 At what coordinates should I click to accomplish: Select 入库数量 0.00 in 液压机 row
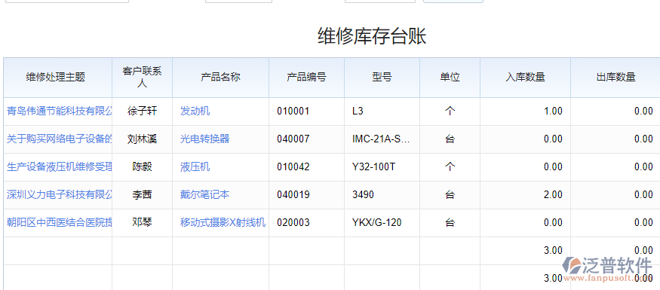[x=553, y=167]
